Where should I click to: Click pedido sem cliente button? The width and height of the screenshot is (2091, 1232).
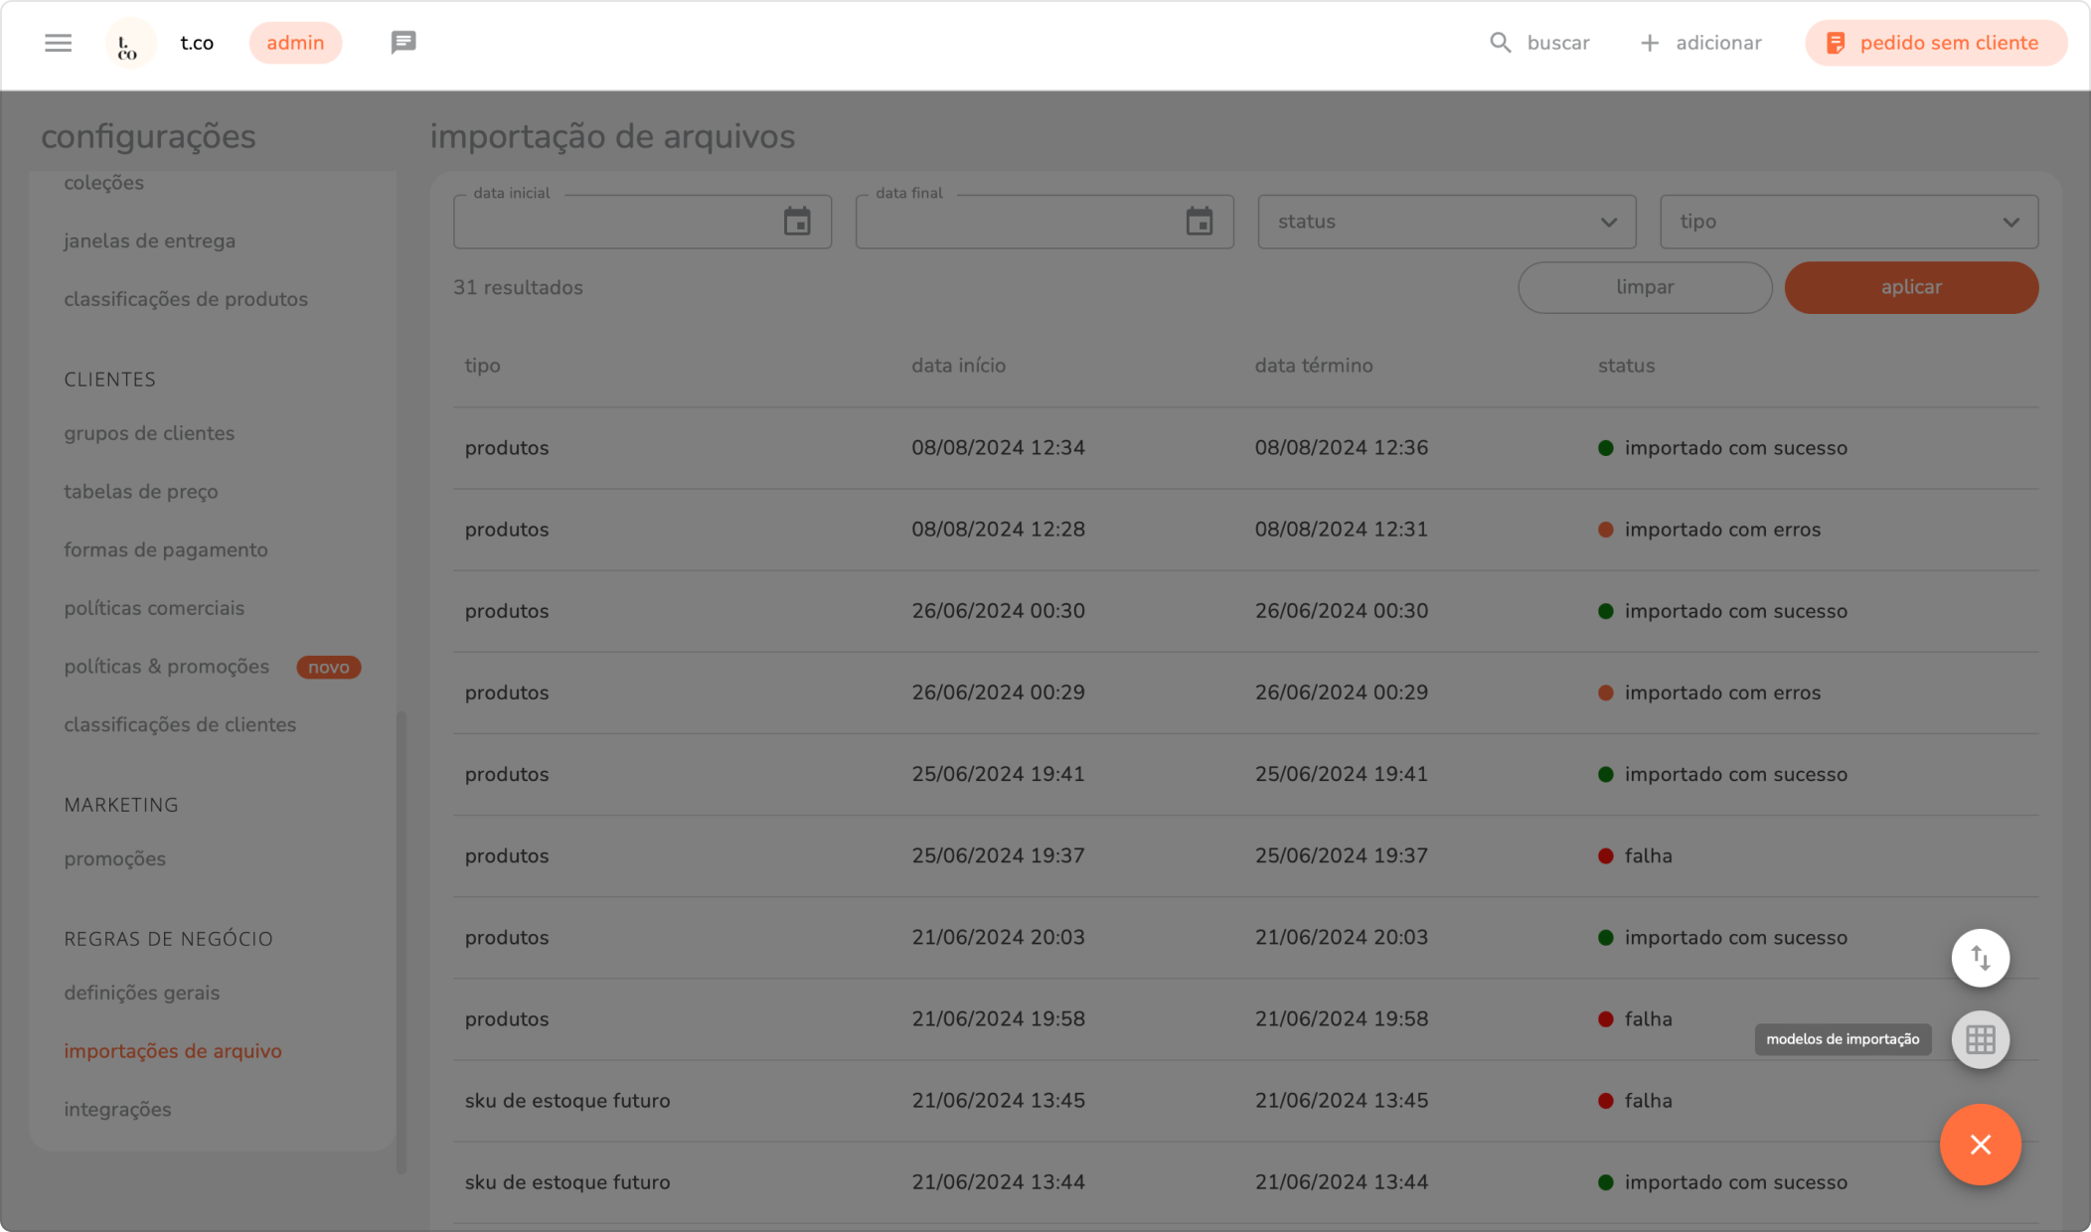coord(1935,43)
